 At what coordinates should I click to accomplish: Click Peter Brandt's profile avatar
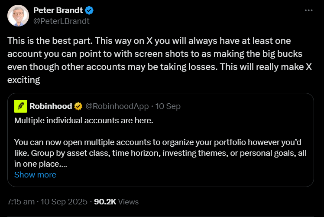[x=18, y=16]
